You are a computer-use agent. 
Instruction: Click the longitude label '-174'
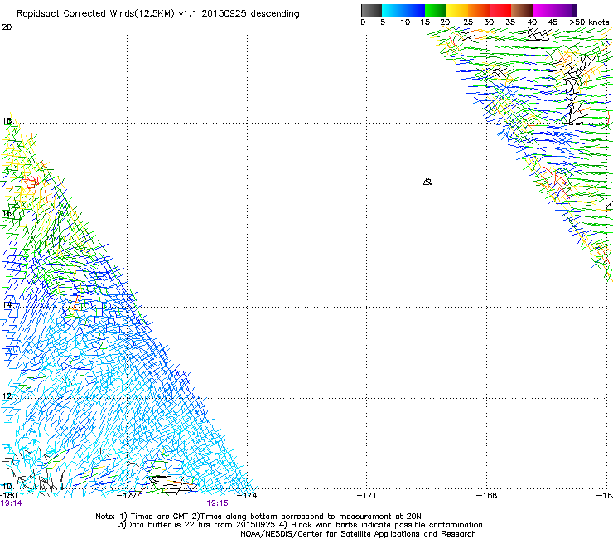[x=247, y=496]
